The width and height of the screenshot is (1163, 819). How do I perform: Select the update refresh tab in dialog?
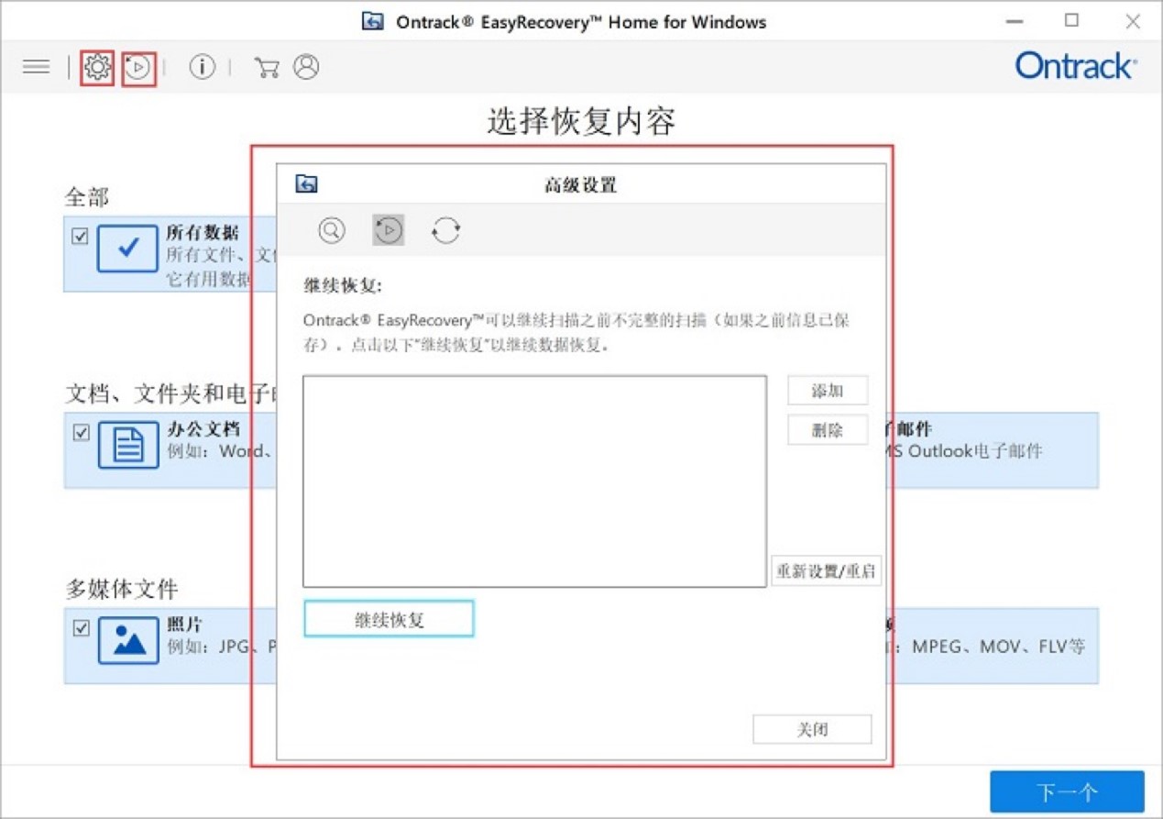click(x=445, y=230)
